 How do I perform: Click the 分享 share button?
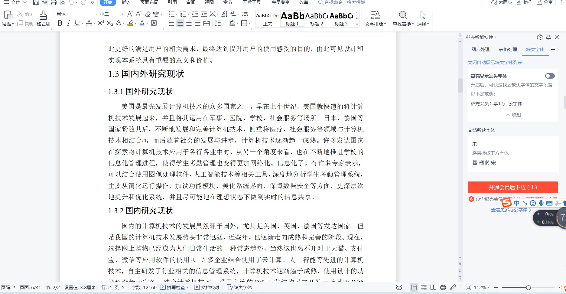coord(545,2)
